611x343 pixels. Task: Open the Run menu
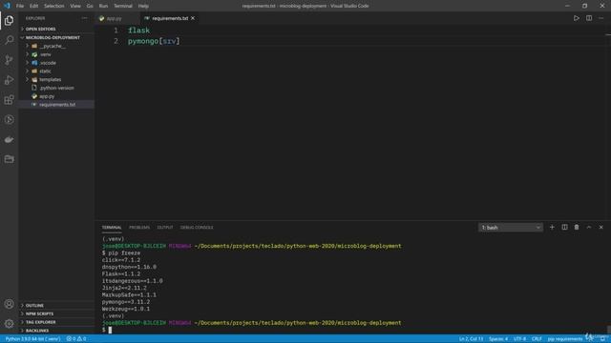tap(103, 6)
